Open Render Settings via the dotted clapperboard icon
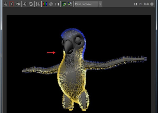Viewport: 158px width, 113px height. click(x=38, y=4)
